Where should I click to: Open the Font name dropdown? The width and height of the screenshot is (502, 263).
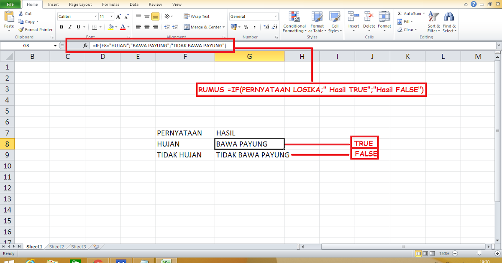96,16
